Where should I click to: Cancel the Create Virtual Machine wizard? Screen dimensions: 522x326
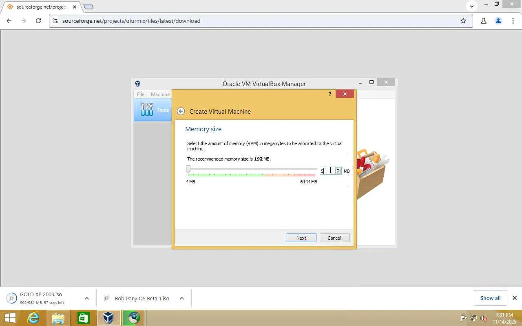click(334, 238)
